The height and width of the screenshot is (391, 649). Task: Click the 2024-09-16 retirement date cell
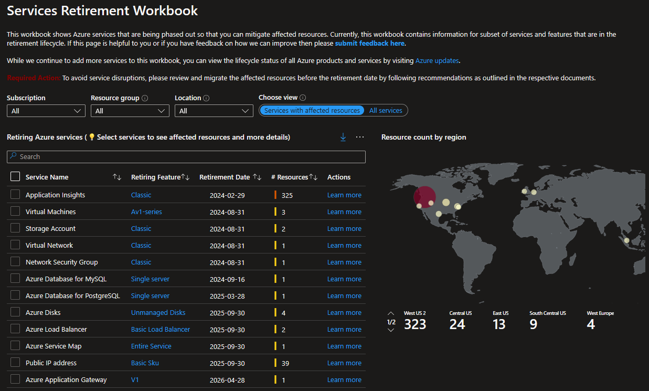point(227,279)
